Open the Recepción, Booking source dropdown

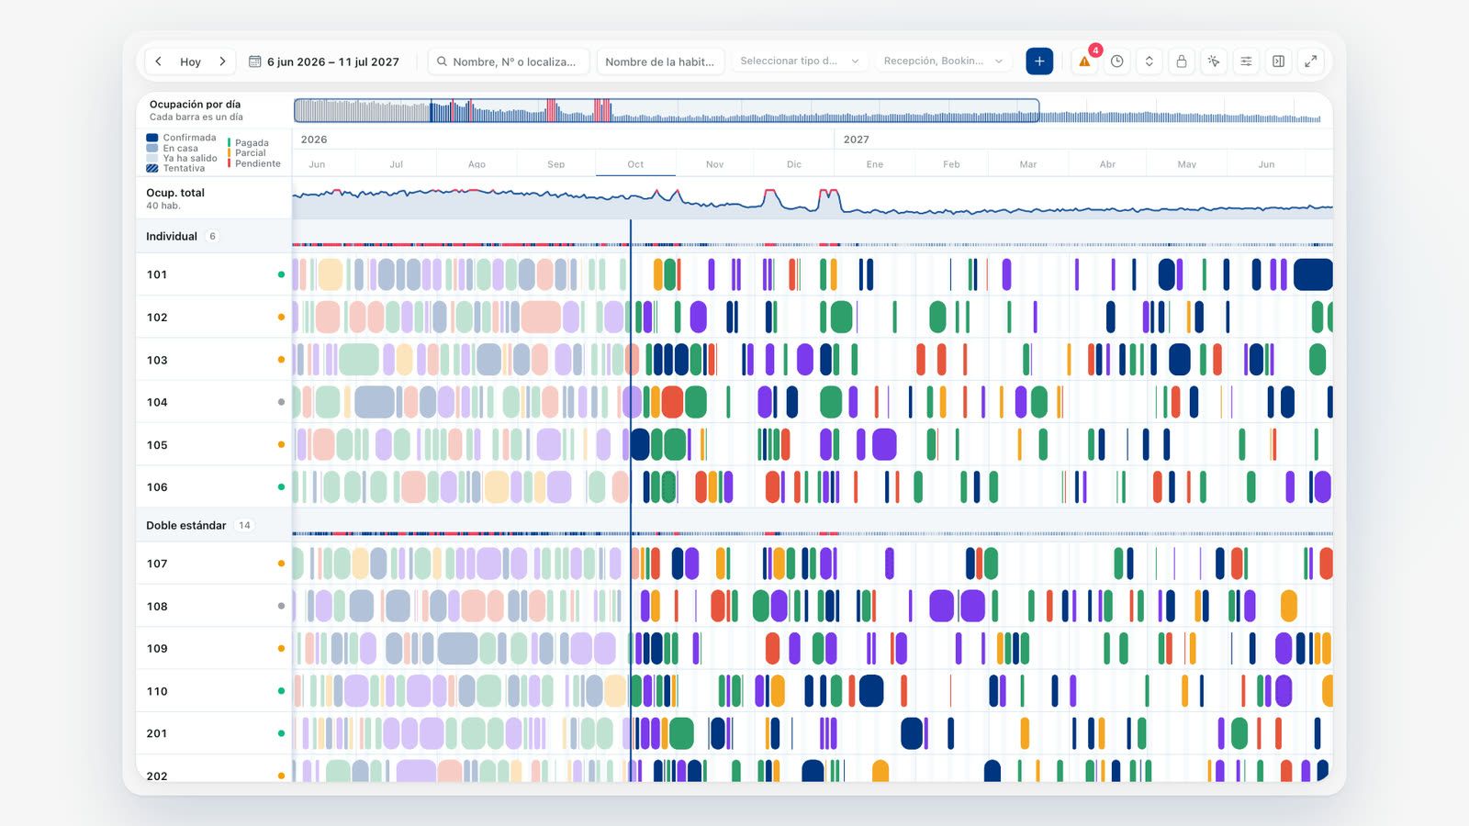943,61
